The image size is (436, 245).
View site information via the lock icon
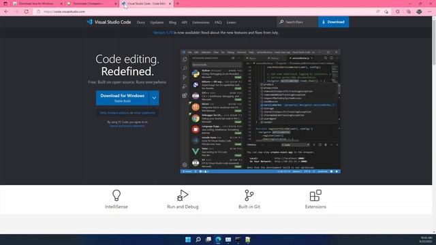click(x=38, y=12)
